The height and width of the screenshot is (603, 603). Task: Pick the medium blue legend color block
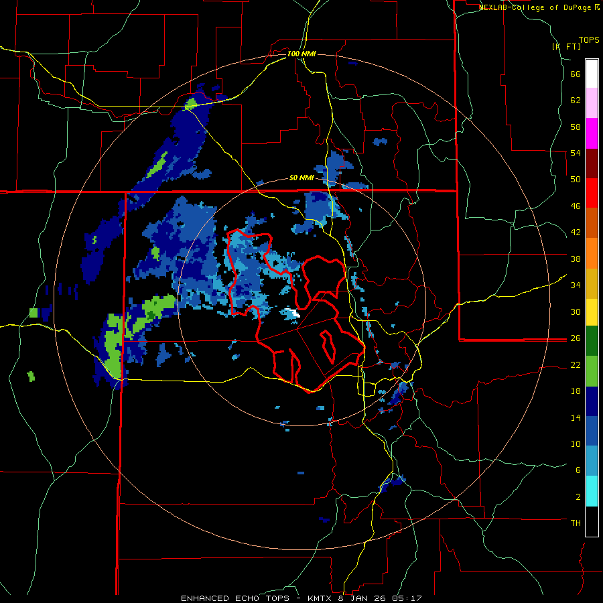592,431
